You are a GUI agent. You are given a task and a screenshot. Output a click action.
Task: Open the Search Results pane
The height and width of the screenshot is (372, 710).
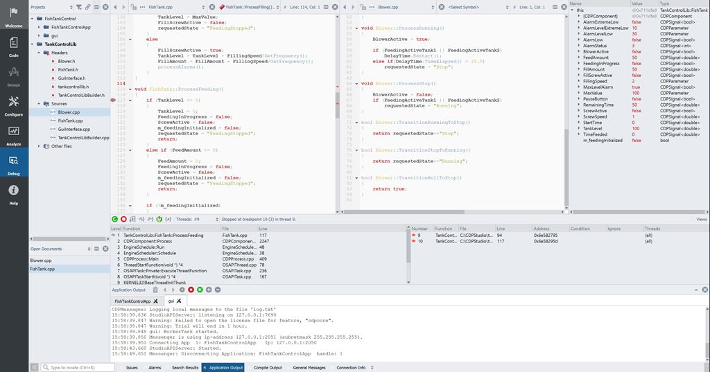pyautogui.click(x=184, y=367)
